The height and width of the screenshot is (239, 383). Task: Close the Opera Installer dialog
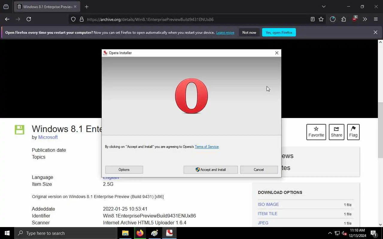pyautogui.click(x=277, y=53)
